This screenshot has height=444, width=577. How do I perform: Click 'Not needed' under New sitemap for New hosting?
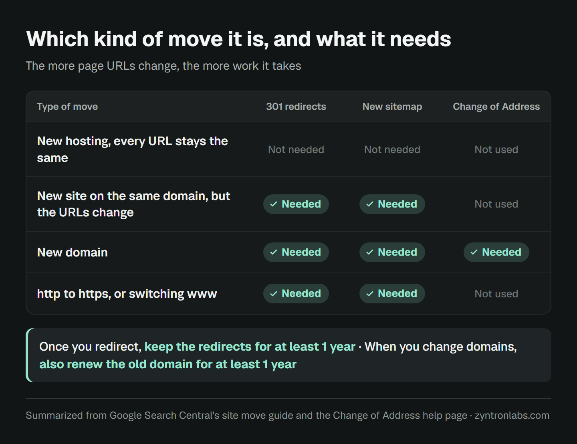[392, 149]
